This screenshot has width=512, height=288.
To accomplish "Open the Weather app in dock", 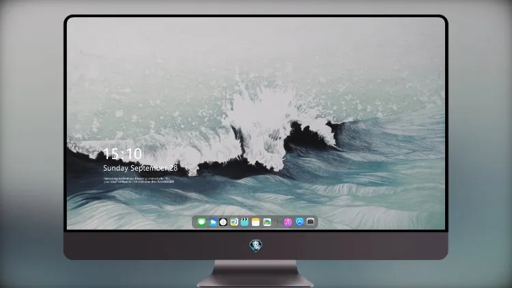I will point(212,222).
